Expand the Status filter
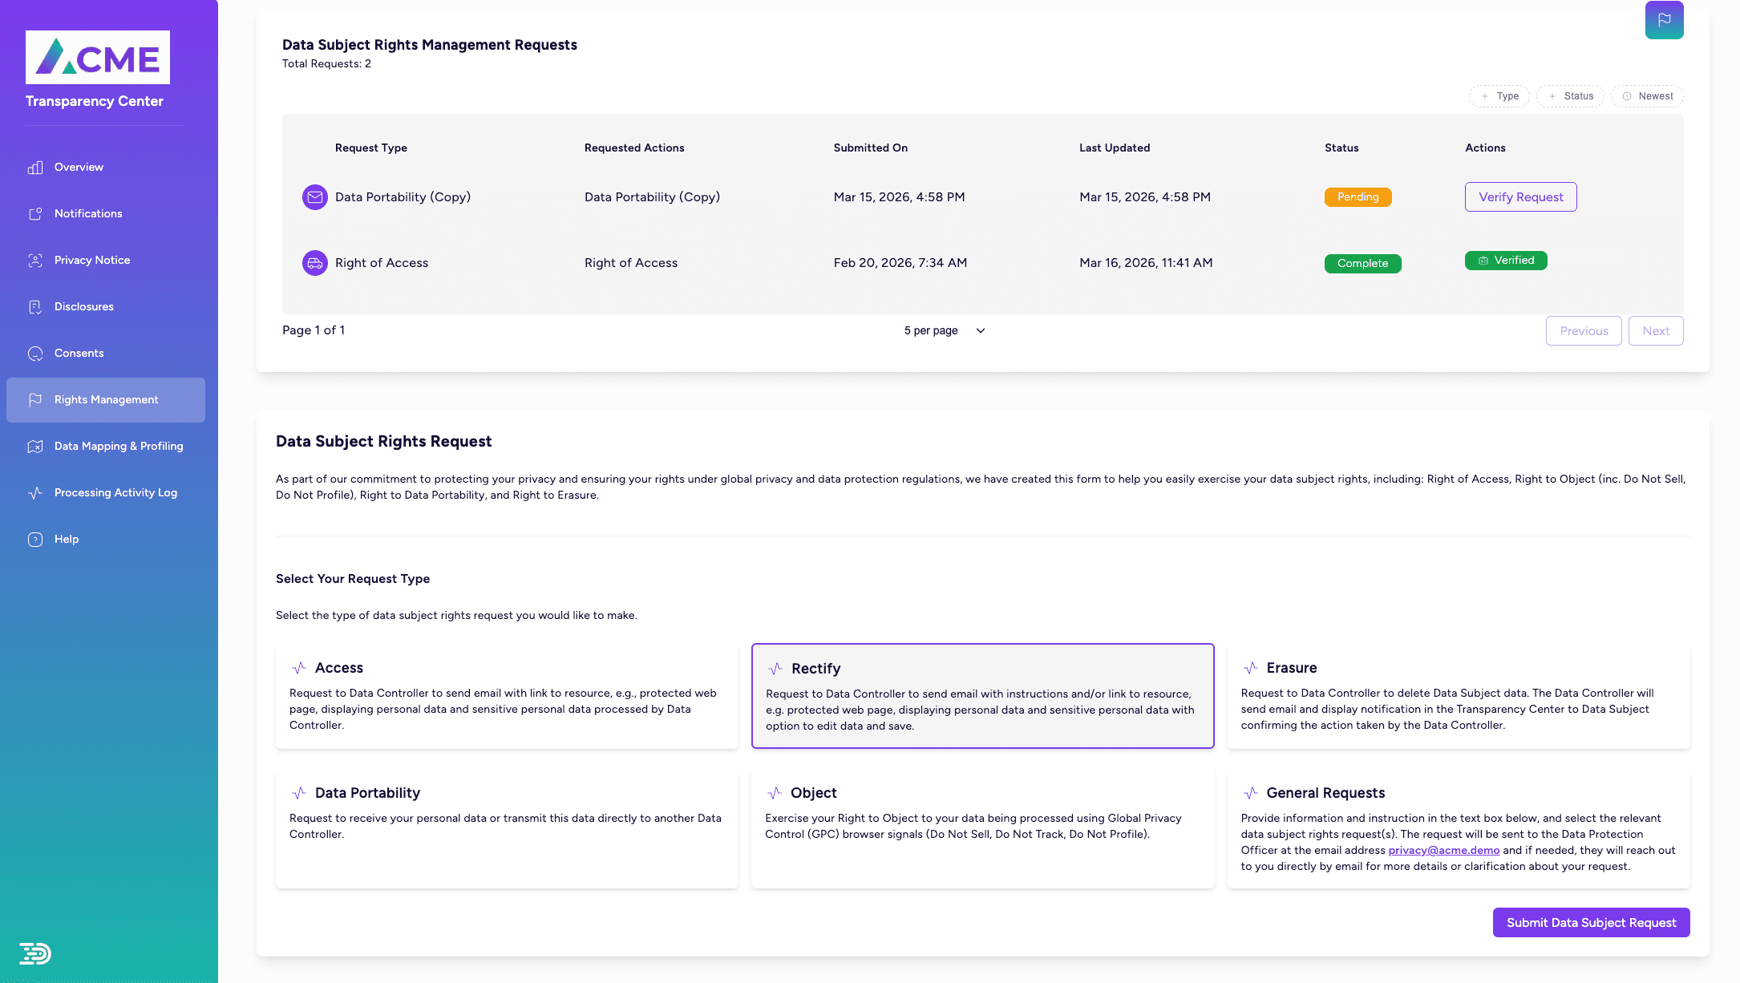The image size is (1740, 983). (1570, 96)
